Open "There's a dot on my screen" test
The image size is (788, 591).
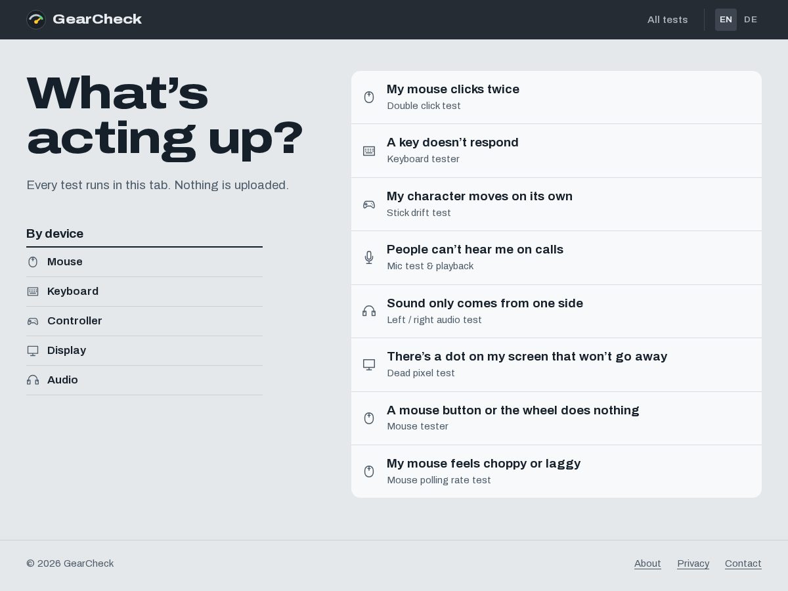coord(556,365)
